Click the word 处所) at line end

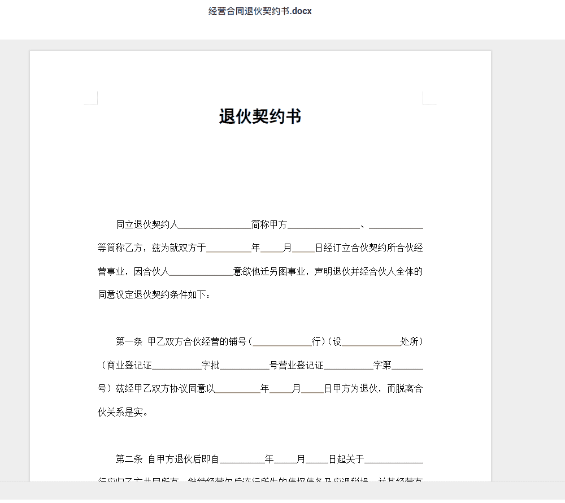click(x=411, y=341)
